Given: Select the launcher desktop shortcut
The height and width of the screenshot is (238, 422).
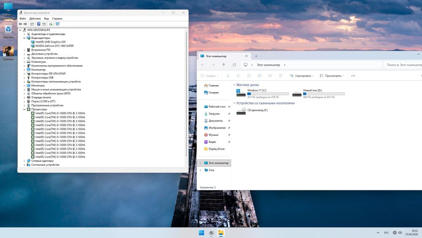Looking at the screenshot, I should [x=8, y=53].
